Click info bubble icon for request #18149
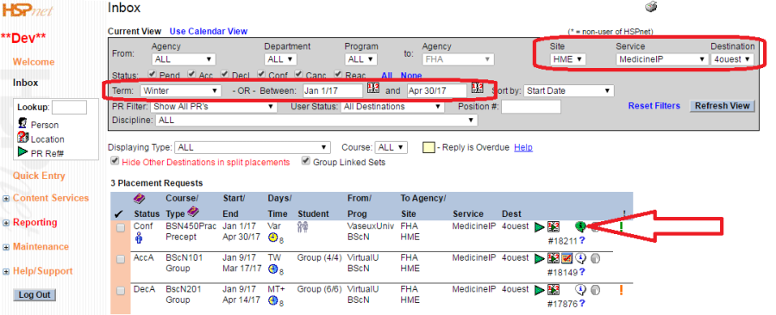The height and width of the screenshot is (315, 776). (x=581, y=258)
